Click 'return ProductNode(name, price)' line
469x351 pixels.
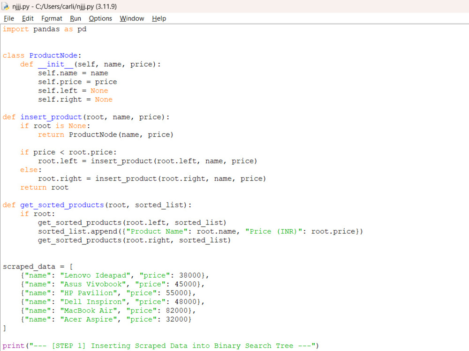pos(106,135)
